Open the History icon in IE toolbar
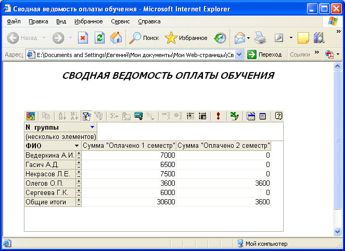345x251 pixels. 220,38
